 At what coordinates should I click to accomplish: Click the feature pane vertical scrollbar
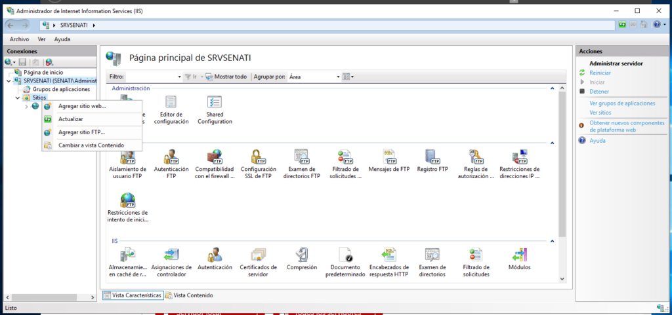pyautogui.click(x=562, y=164)
